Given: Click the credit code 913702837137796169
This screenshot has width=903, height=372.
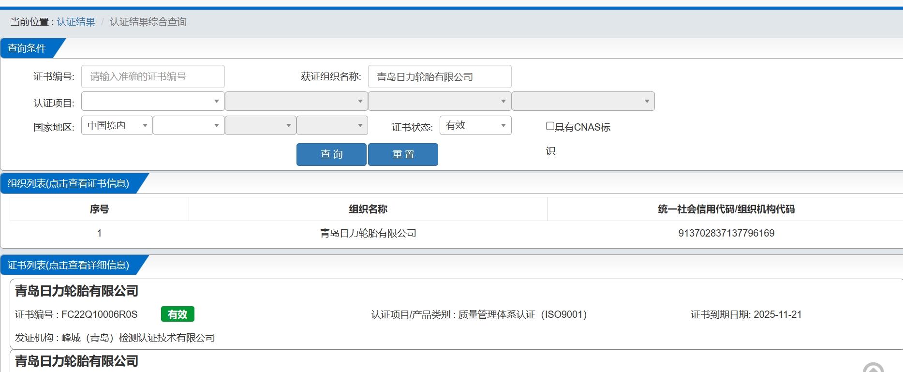Looking at the screenshot, I should pyautogui.click(x=726, y=233).
